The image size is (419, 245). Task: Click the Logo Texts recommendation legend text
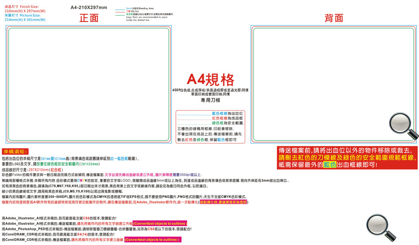(147, 18)
